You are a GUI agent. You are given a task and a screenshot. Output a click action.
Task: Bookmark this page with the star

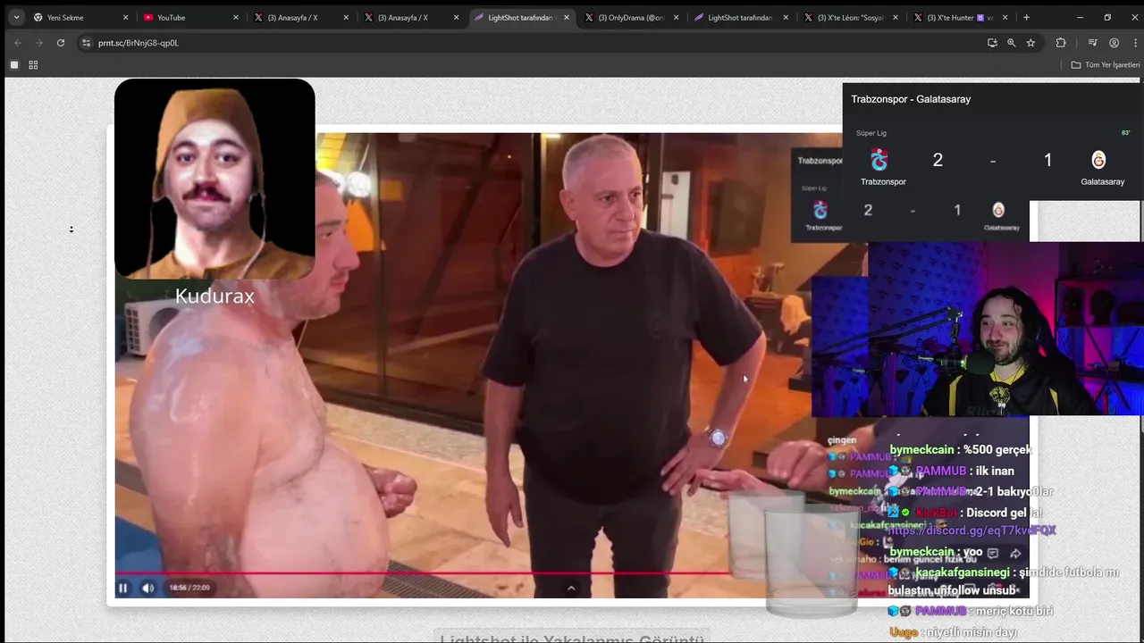[x=1030, y=43]
